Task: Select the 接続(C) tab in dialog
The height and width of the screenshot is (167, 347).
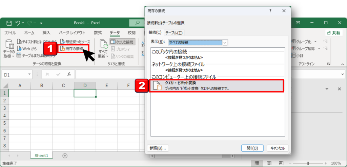Action: click(x=155, y=32)
